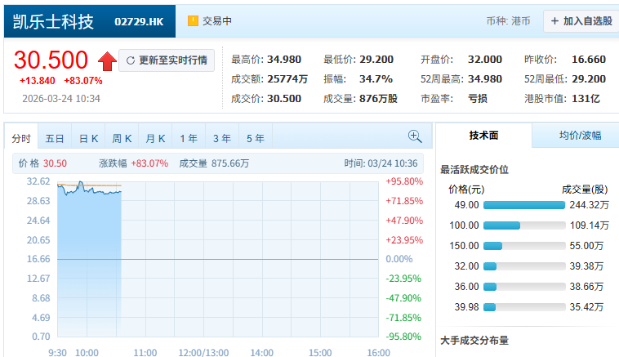Image resolution: width=619 pixels, height=357 pixels.
Task: Click the timestamp 2026-03-24 10:34
Action: point(61,99)
